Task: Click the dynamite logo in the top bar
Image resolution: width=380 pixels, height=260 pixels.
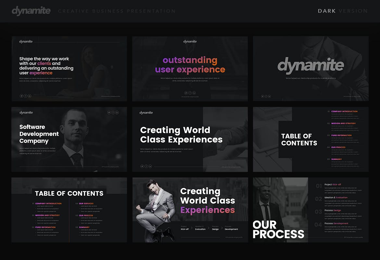Action: pyautogui.click(x=31, y=10)
